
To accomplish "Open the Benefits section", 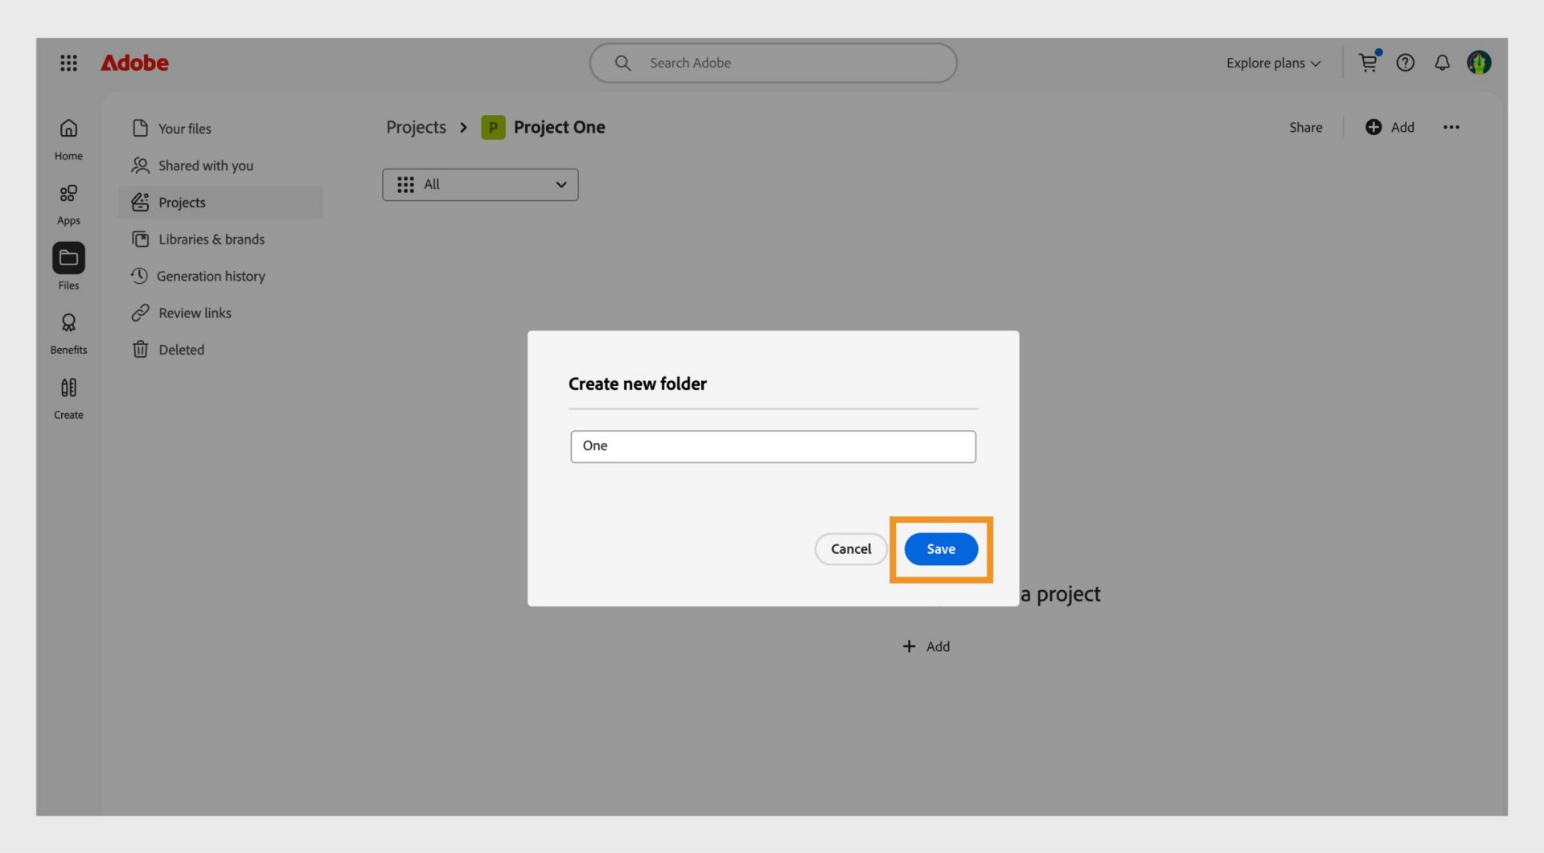I will pos(68,331).
